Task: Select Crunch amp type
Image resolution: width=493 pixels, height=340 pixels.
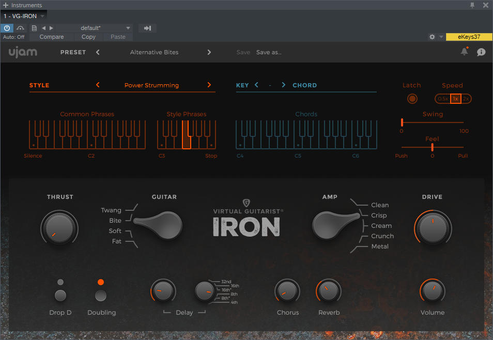Action: coord(382,236)
